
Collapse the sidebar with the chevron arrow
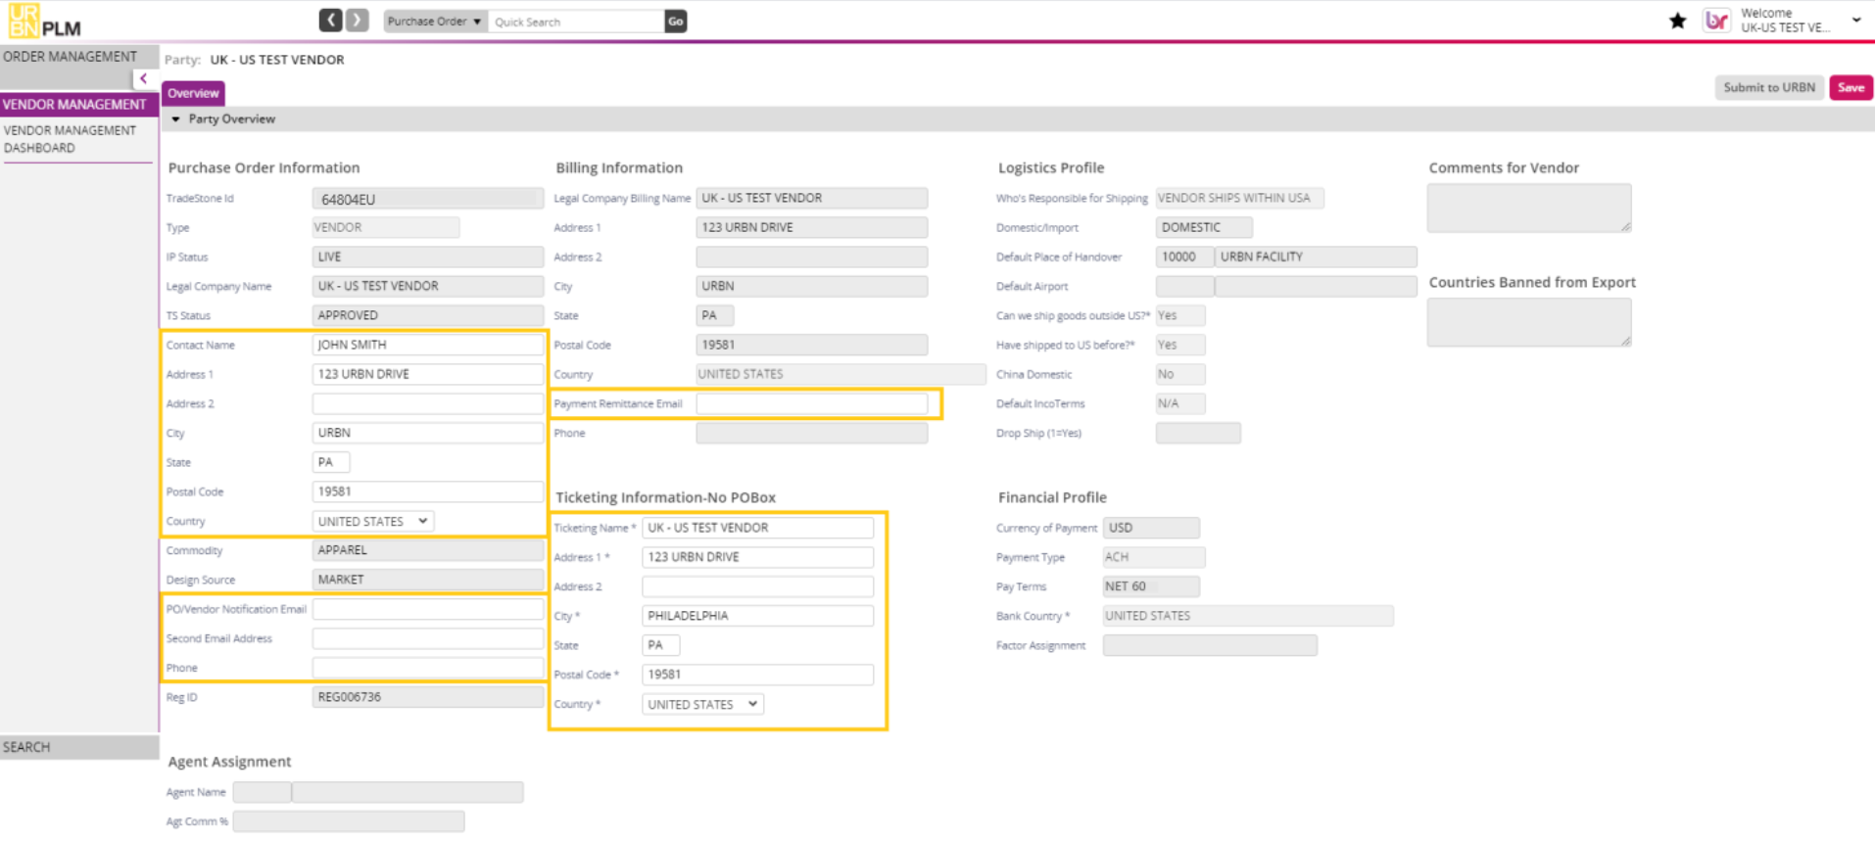click(x=144, y=78)
